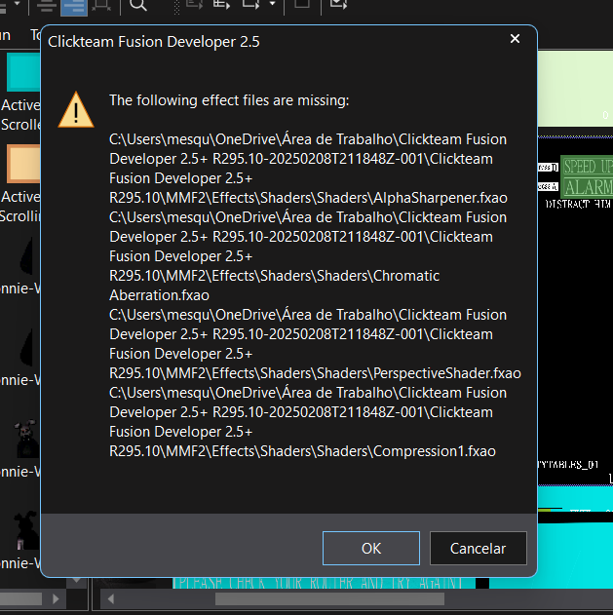
Task: Click the square-with-corner-arrows toolbar icon
Action: [101, 5]
